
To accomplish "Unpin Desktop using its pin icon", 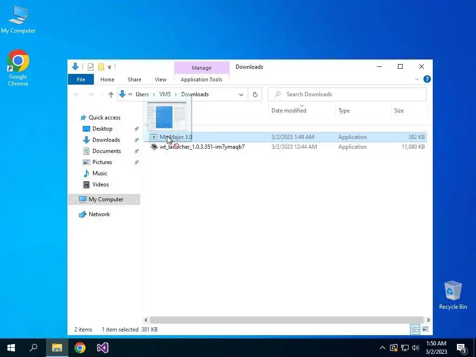I will point(136,129).
